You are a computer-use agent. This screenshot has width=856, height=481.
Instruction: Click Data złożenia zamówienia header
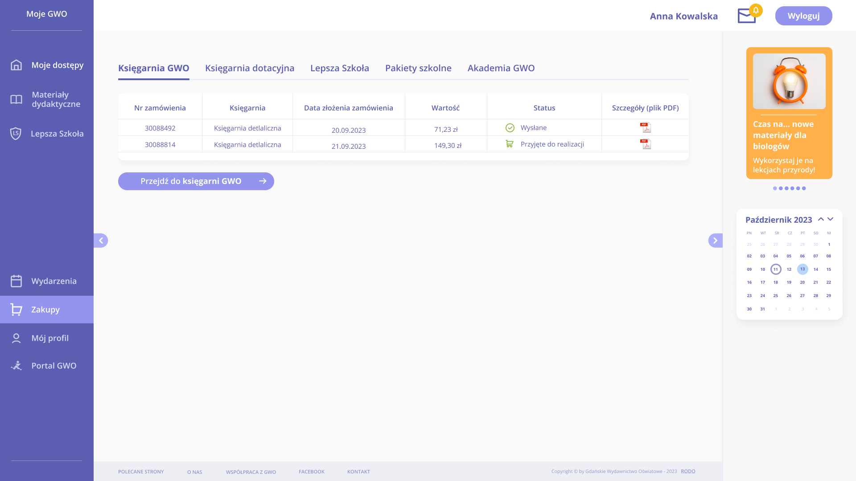tap(349, 108)
